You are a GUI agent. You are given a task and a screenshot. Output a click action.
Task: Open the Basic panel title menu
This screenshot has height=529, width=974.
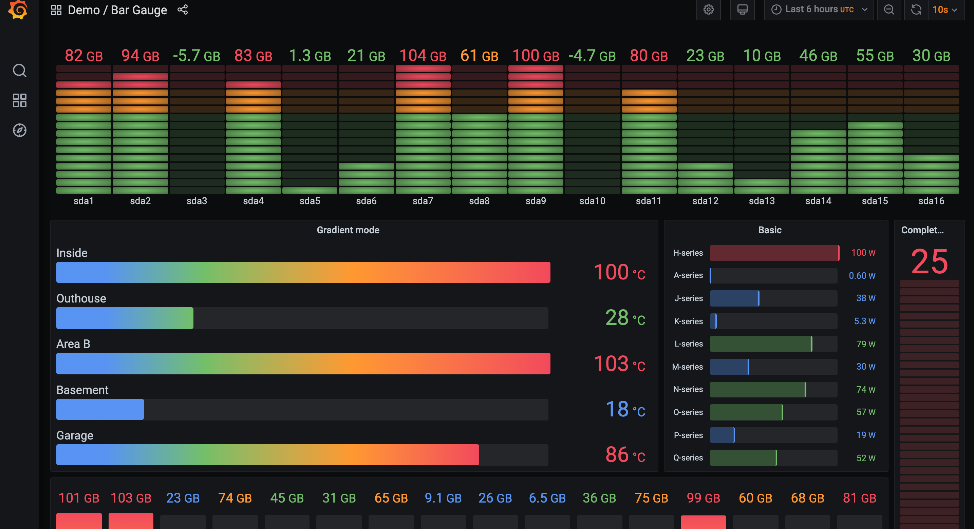tap(769, 230)
